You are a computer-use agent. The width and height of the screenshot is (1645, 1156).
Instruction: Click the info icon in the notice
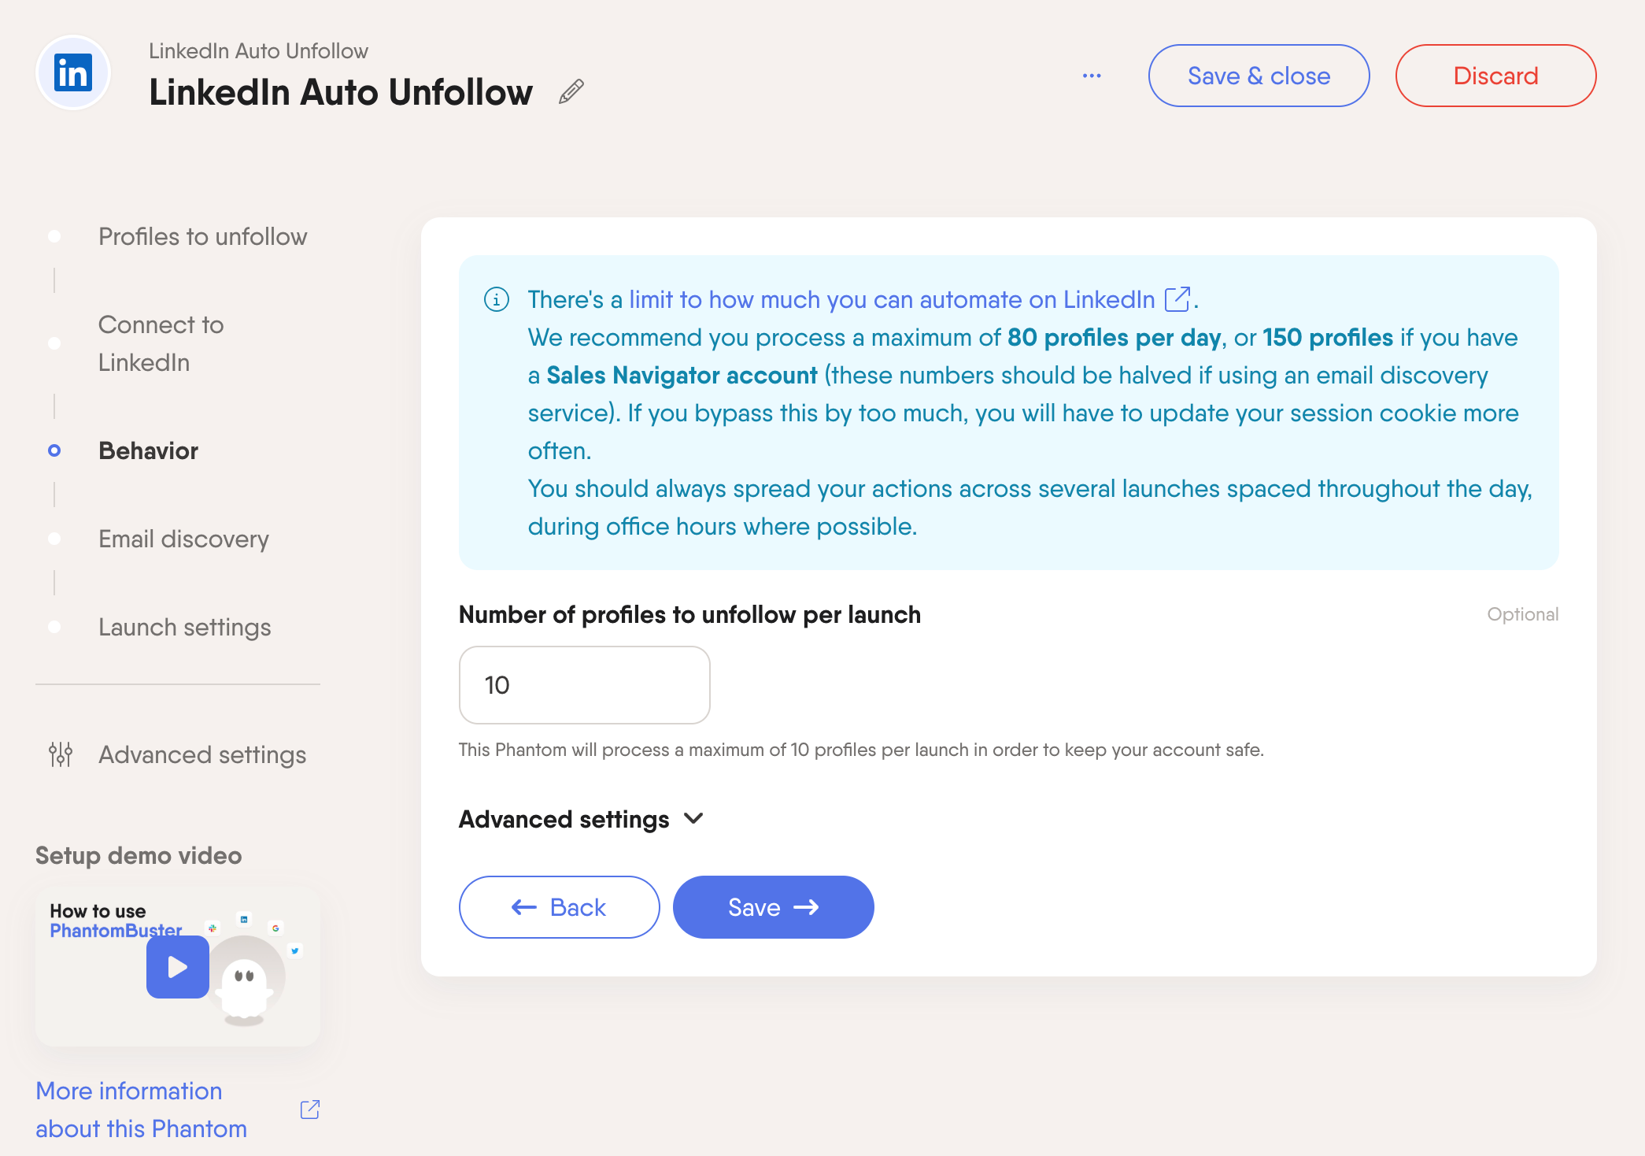497,300
